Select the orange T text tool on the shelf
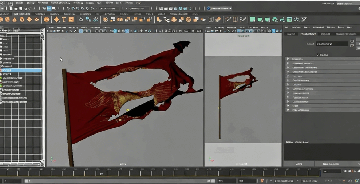The image size is (360, 184). click(x=64, y=20)
